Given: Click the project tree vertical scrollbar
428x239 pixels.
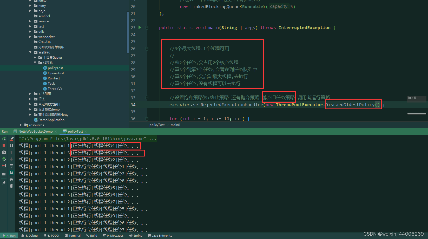Looking at the screenshot, I should tap(128, 32).
